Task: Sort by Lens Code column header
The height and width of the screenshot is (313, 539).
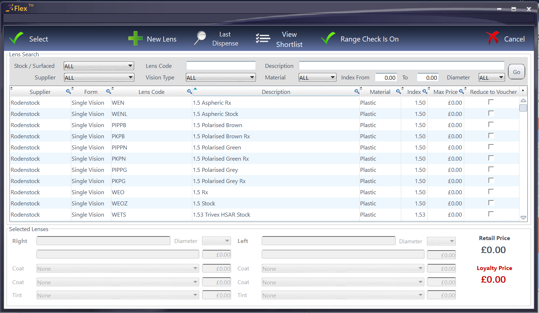Action: (x=151, y=92)
